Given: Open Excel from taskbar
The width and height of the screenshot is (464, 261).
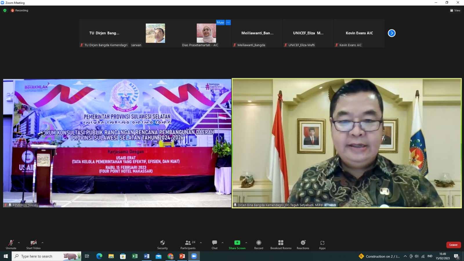Looking at the screenshot, I should (135, 256).
